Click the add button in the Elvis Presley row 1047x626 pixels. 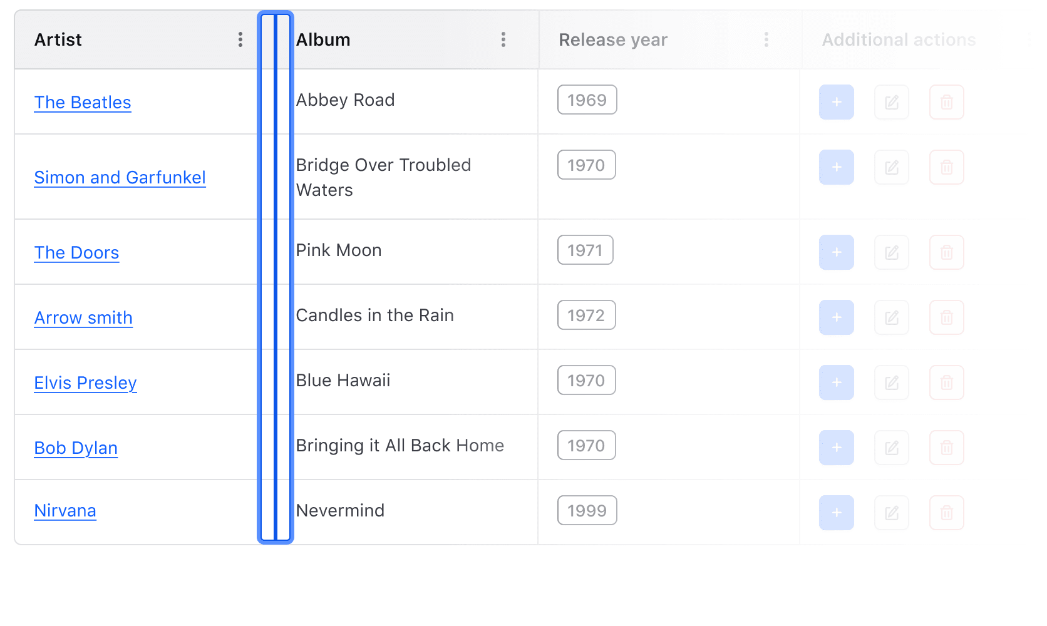tap(836, 382)
